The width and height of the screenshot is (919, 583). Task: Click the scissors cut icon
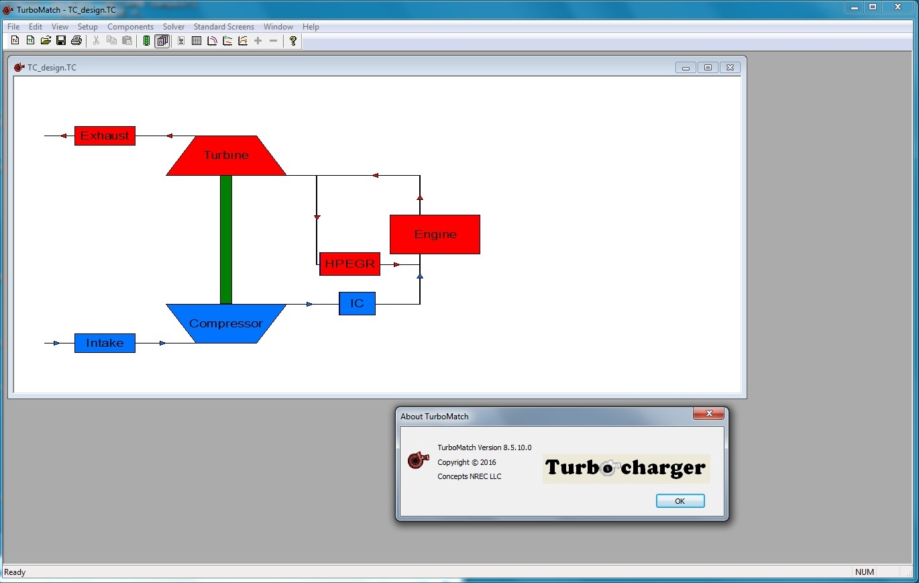(96, 41)
